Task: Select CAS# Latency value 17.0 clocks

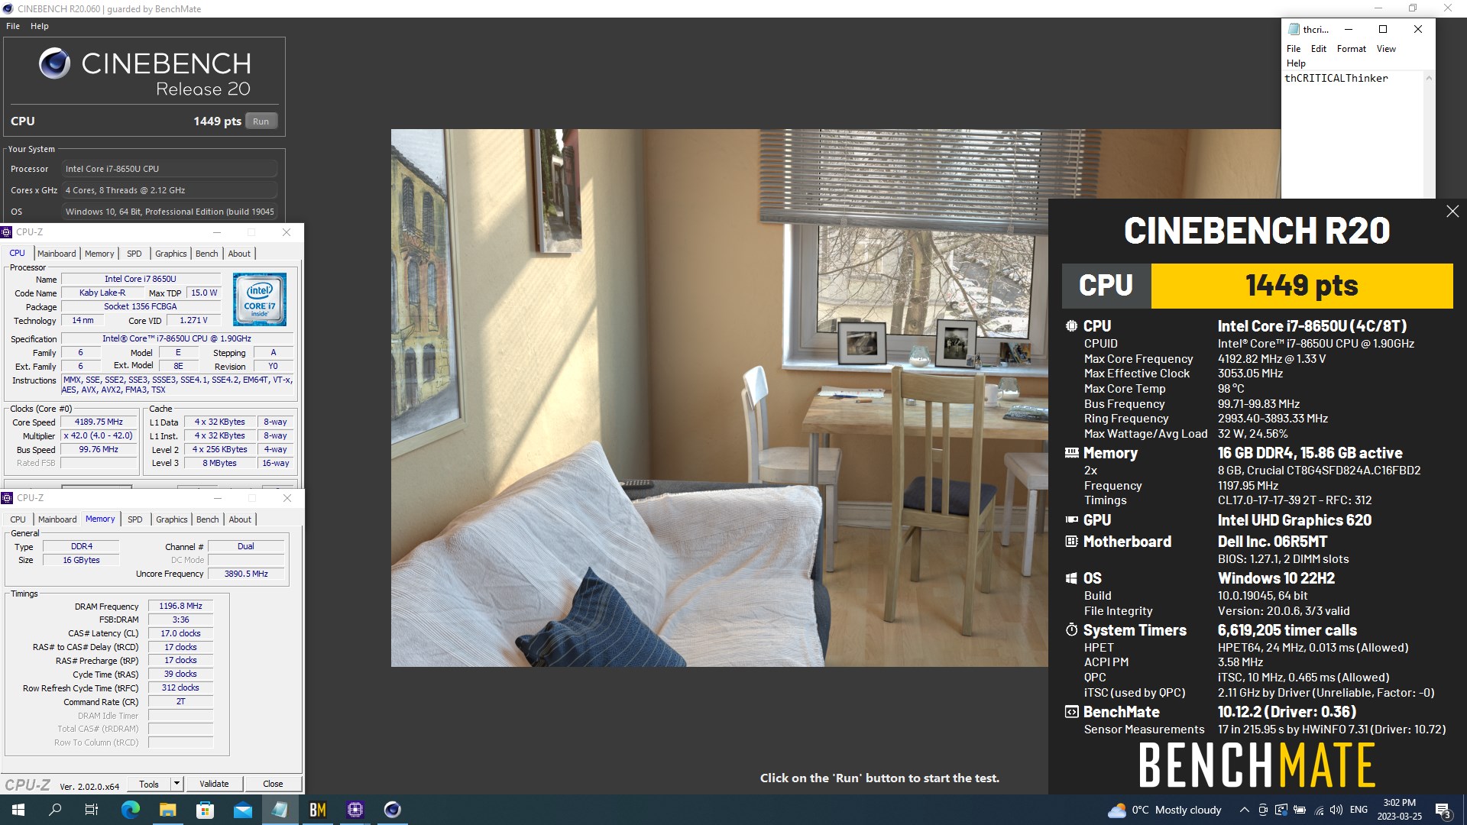Action: pos(180,633)
